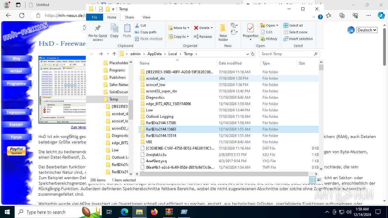Go up one folder level
Screen dimensions: 388x218
[x=114, y=54]
